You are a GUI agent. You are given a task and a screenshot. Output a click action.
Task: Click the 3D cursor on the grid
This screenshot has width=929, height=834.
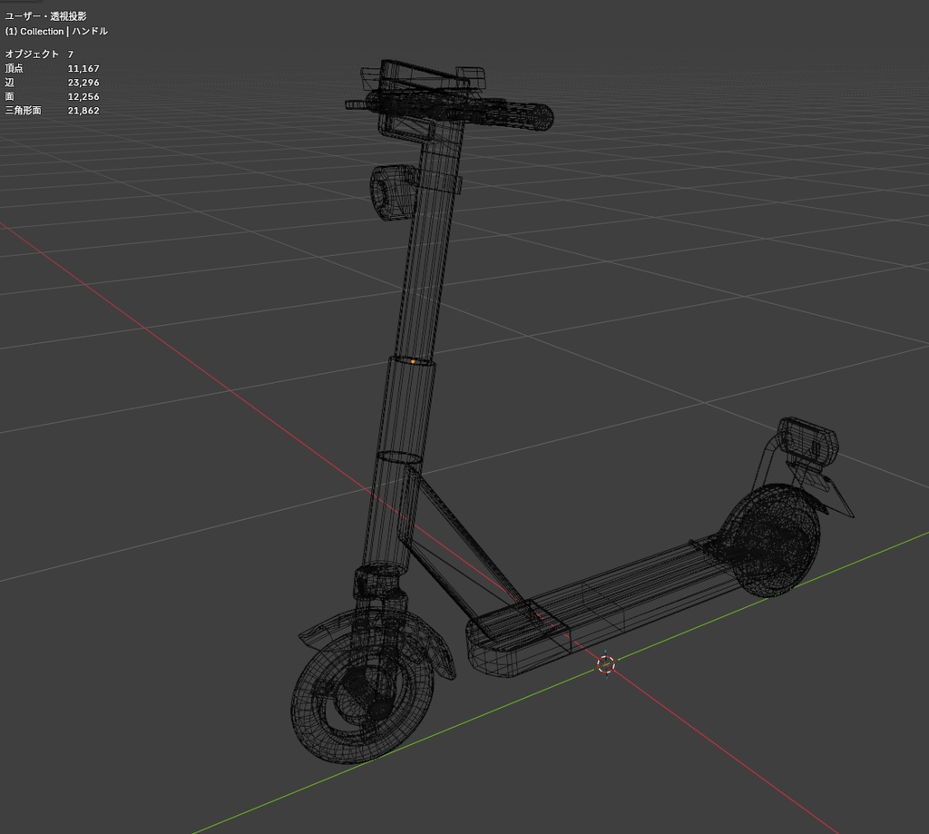point(605,664)
